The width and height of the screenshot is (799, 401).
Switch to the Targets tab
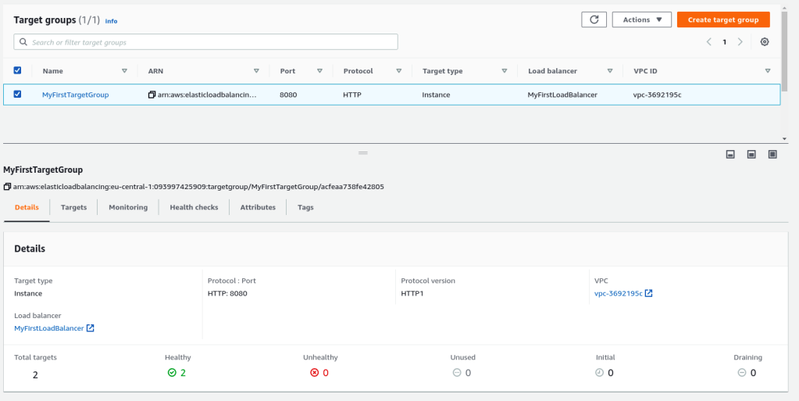coord(73,207)
